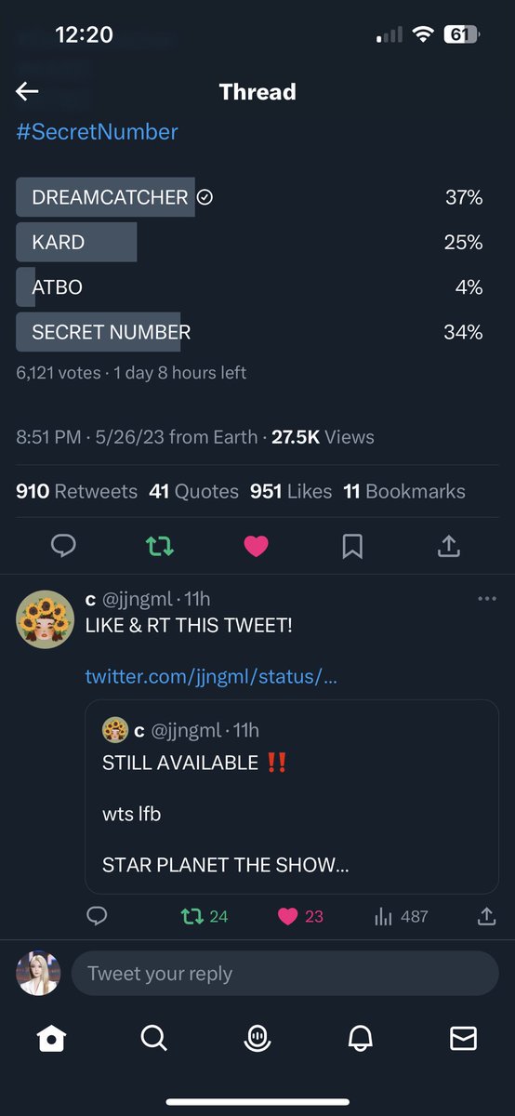Share the main tweet via upload icon
The width and height of the screenshot is (515, 1116).
(449, 546)
